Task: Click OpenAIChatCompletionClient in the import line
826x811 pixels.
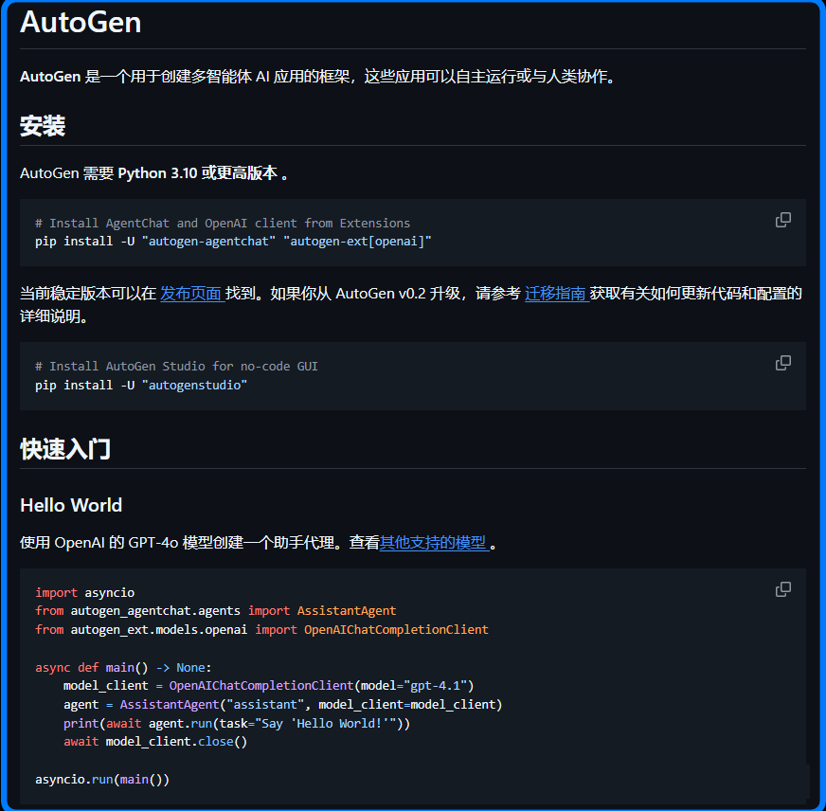Action: pos(396,630)
